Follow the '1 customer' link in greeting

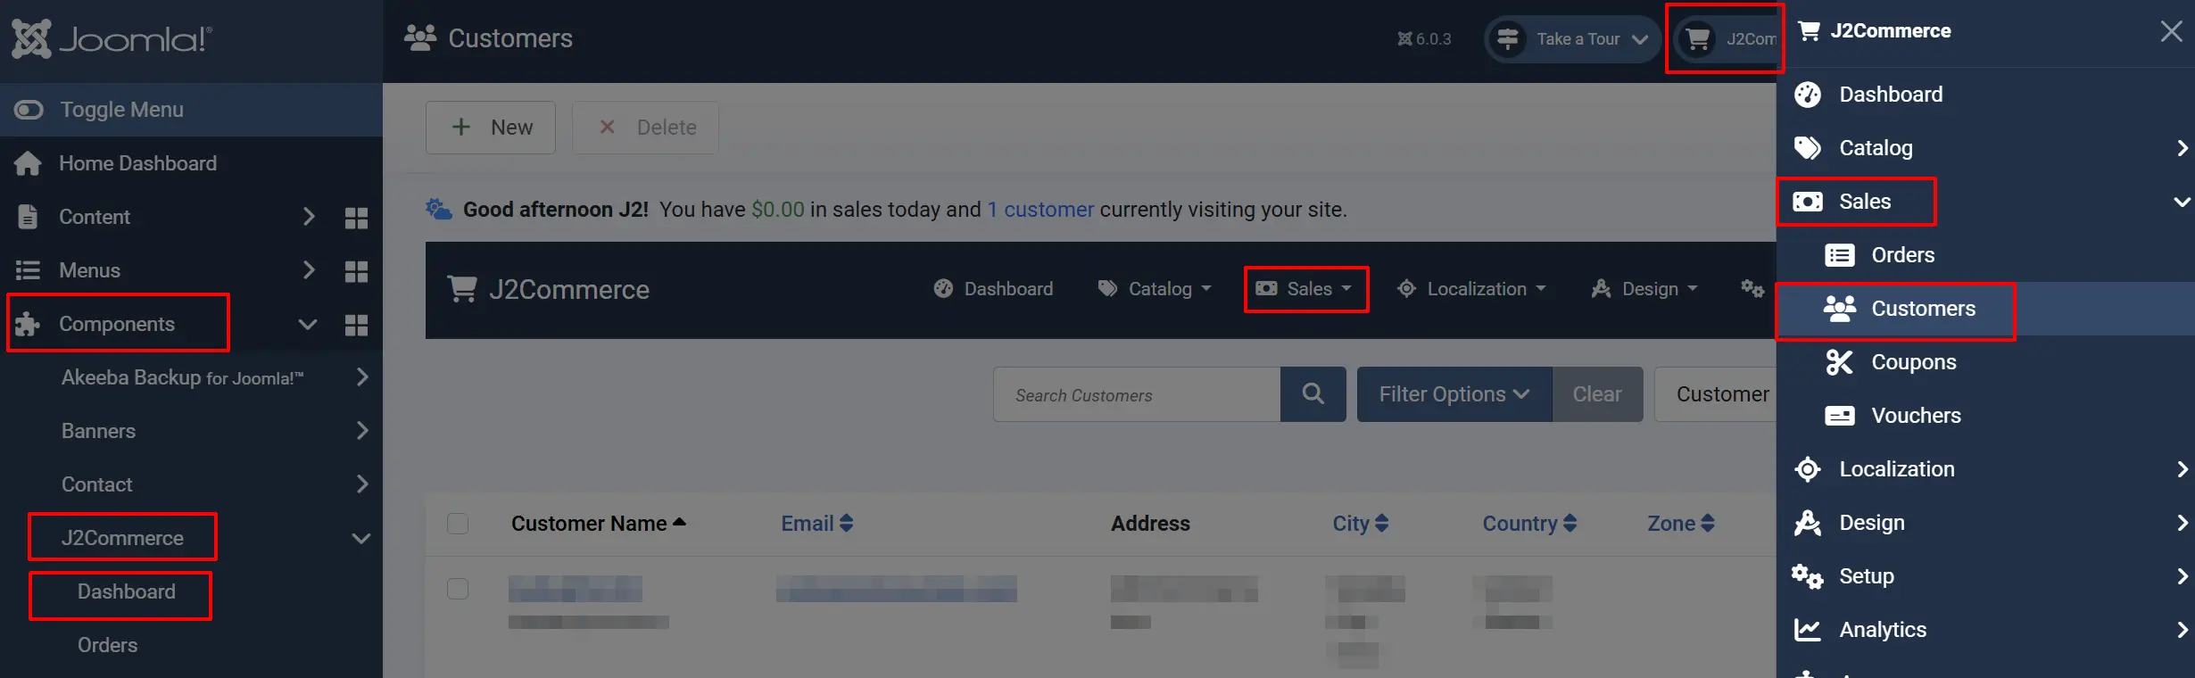point(1040,210)
